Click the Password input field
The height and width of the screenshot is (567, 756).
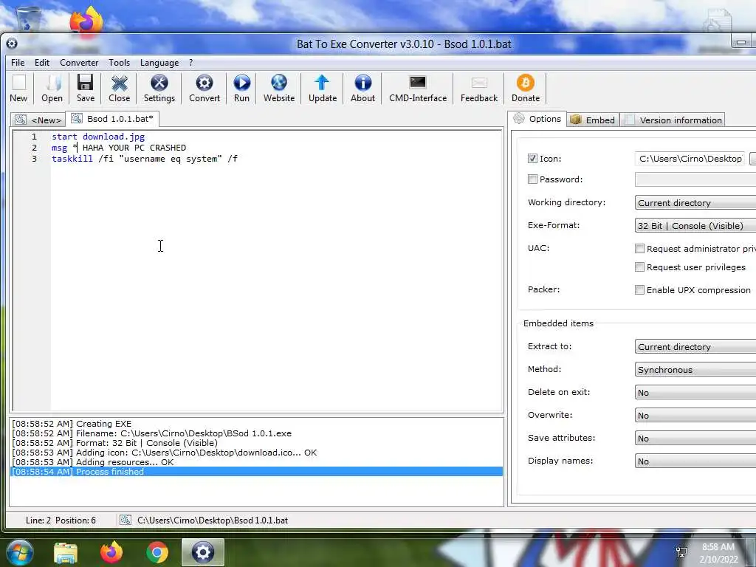point(695,179)
